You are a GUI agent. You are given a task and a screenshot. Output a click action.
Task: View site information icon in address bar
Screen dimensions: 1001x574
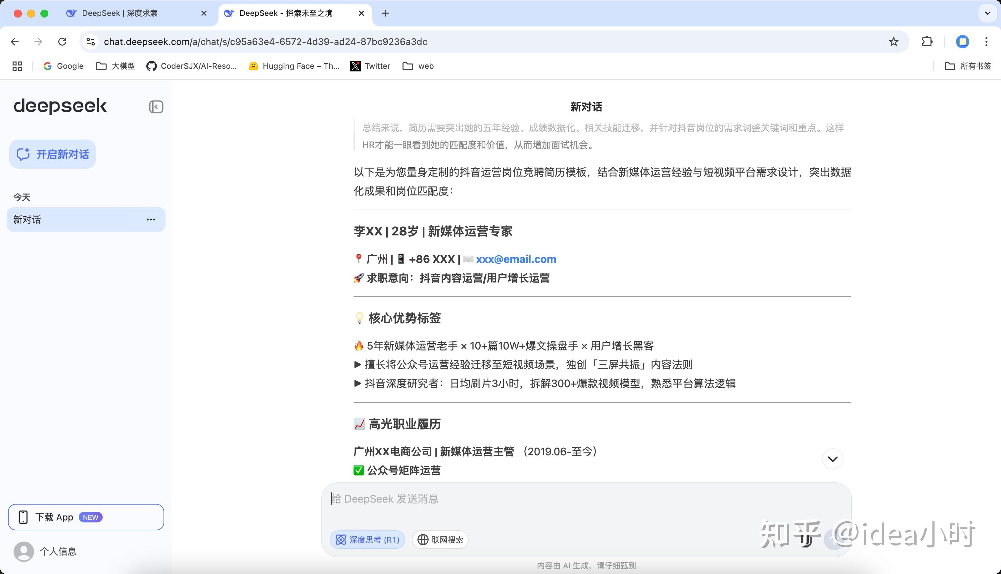pos(91,42)
